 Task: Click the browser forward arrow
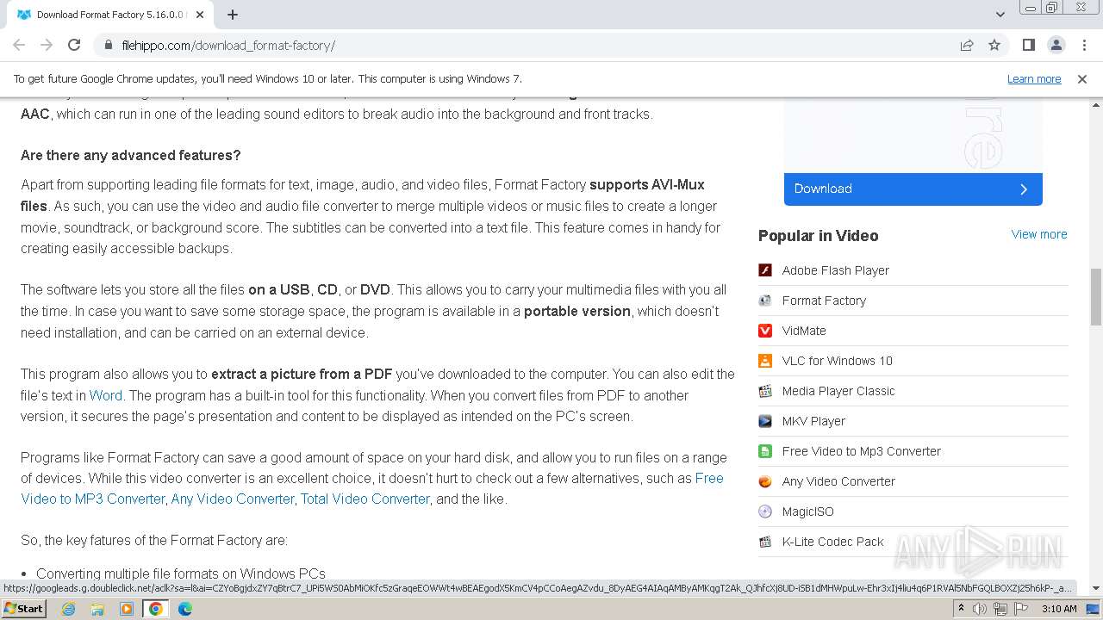tap(47, 45)
